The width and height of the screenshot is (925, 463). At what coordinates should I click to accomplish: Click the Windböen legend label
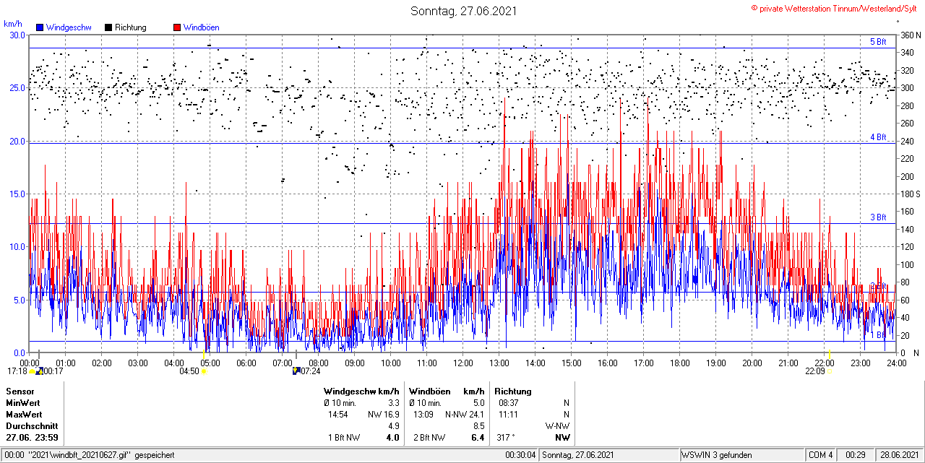pyautogui.click(x=201, y=27)
